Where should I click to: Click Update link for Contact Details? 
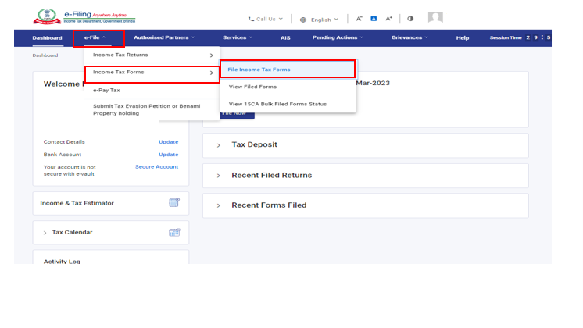[168, 142]
